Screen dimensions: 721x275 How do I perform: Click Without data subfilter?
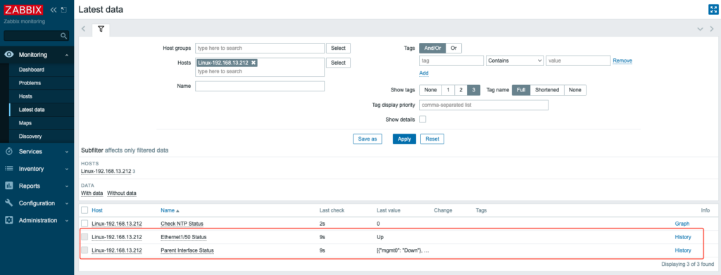(x=122, y=193)
